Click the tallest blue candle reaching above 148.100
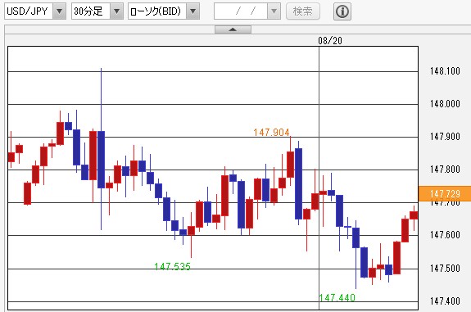Viewport: 471px width, 312px height. coord(102,159)
